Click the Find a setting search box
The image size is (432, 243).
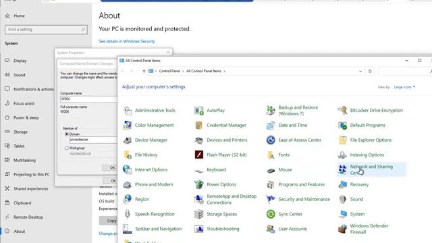(46, 30)
